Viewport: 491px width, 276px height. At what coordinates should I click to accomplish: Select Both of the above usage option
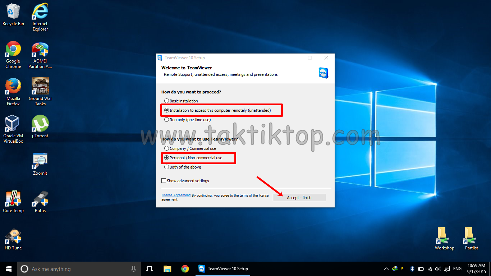pos(166,167)
